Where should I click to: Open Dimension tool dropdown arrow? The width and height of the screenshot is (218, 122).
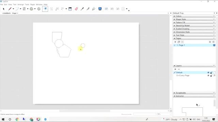tap(66, 9)
